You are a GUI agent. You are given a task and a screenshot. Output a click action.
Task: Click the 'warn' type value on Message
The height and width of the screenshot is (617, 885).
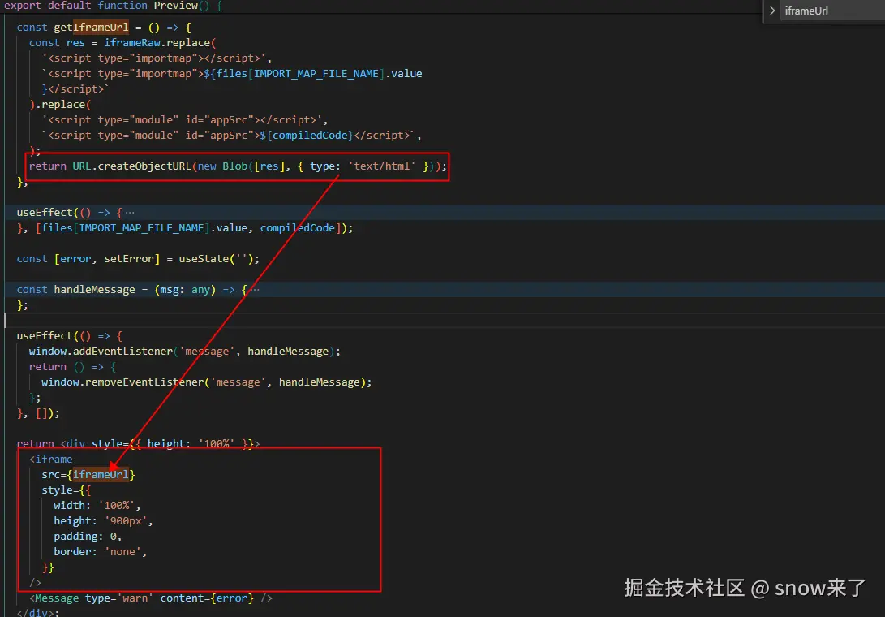135,598
